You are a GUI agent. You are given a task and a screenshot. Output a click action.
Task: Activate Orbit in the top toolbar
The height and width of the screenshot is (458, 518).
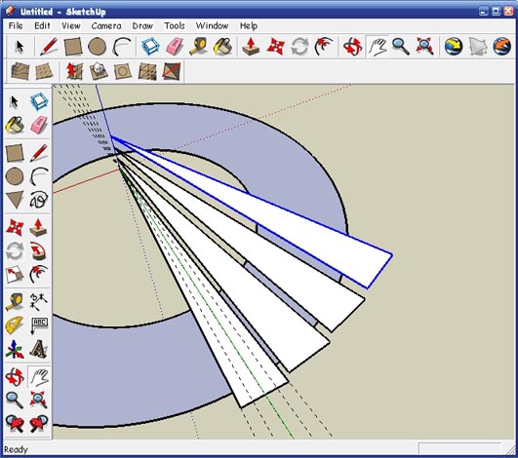tap(352, 47)
